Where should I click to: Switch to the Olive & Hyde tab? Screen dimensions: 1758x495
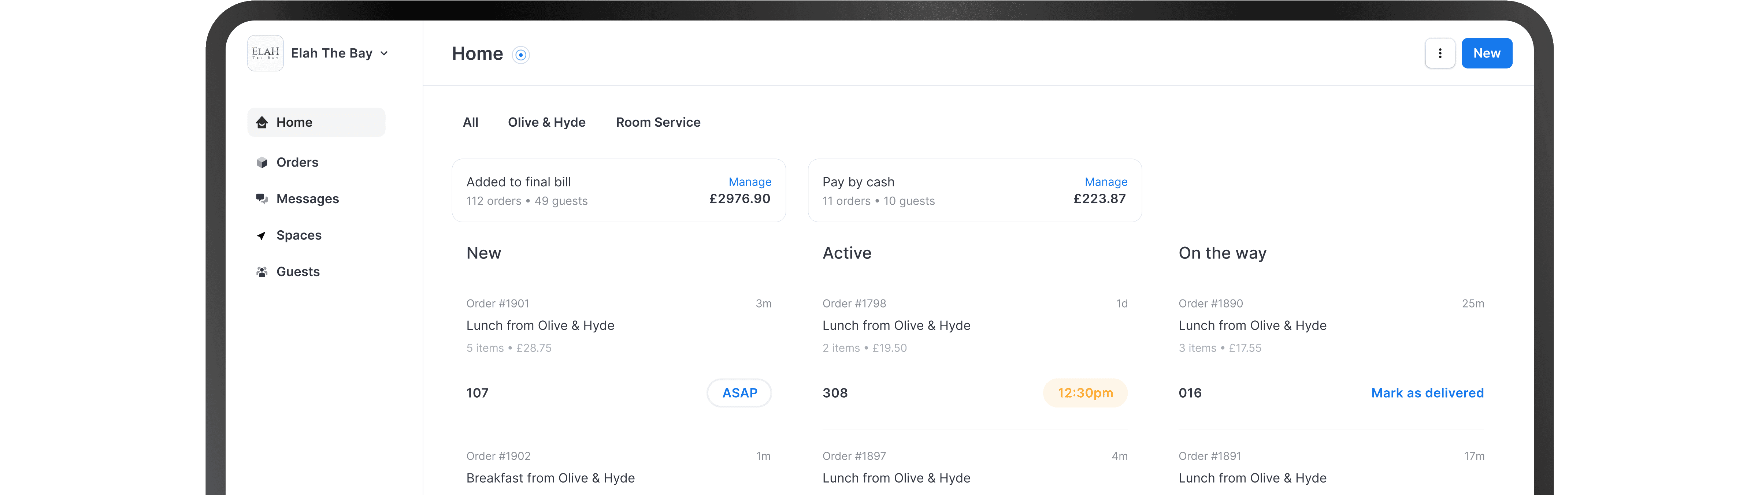[x=546, y=122]
